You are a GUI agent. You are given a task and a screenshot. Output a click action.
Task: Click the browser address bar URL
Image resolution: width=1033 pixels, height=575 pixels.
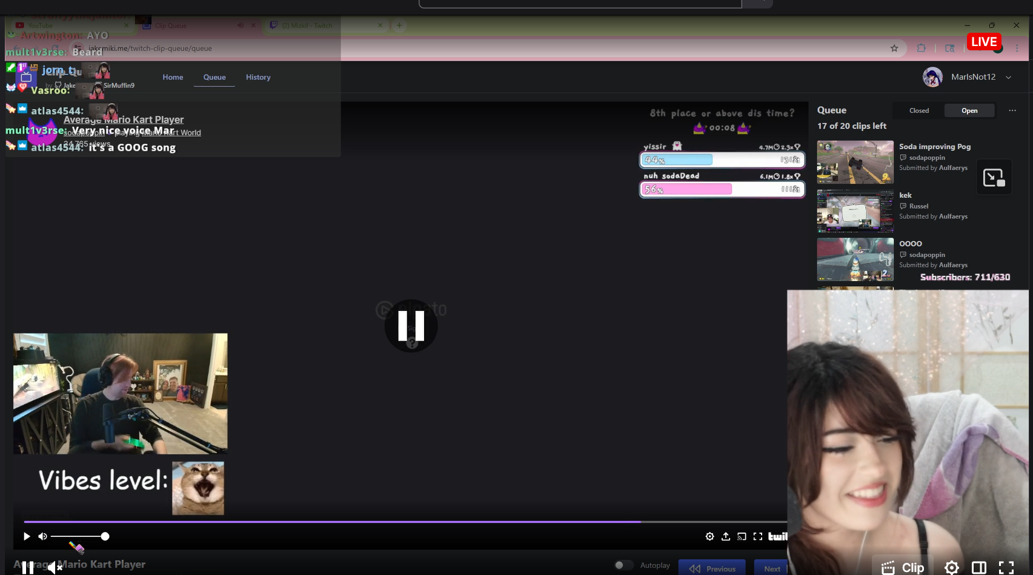150,48
